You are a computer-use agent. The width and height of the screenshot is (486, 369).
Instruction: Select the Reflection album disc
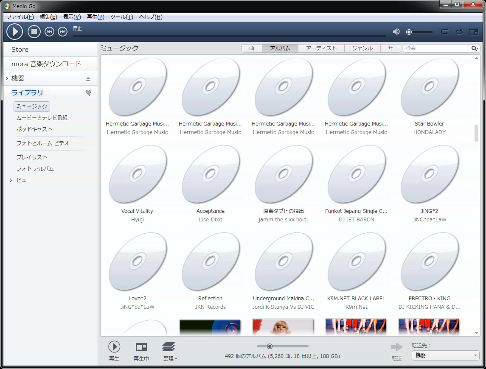(211, 262)
